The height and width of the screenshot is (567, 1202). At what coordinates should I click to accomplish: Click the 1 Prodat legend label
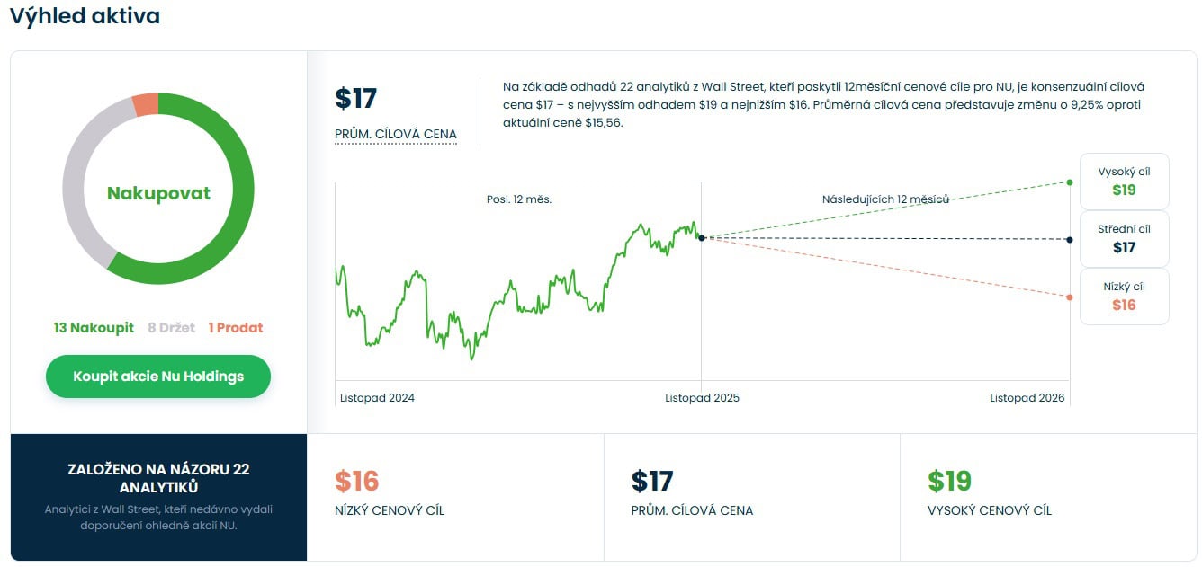pos(236,328)
